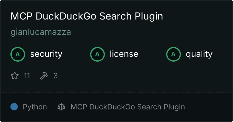Click the quality grade A badge
233x122 pixels.
(174, 54)
